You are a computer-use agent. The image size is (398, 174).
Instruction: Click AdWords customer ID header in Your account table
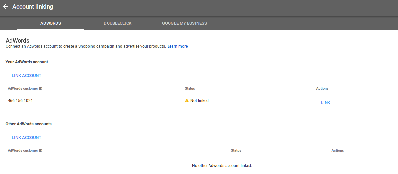pos(25,88)
